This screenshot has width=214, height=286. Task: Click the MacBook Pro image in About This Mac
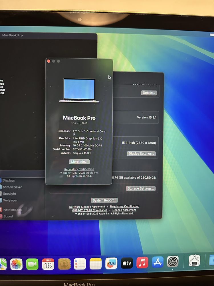click(79, 90)
